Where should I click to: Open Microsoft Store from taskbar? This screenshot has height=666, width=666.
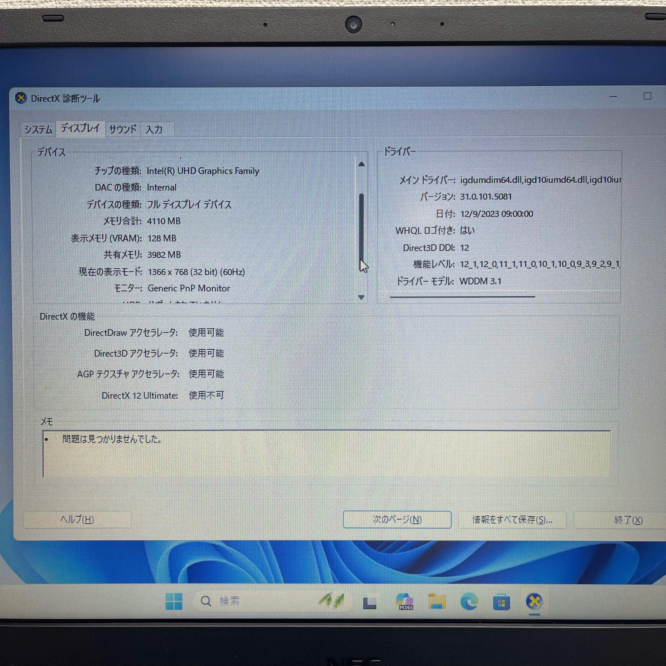pyautogui.click(x=502, y=602)
